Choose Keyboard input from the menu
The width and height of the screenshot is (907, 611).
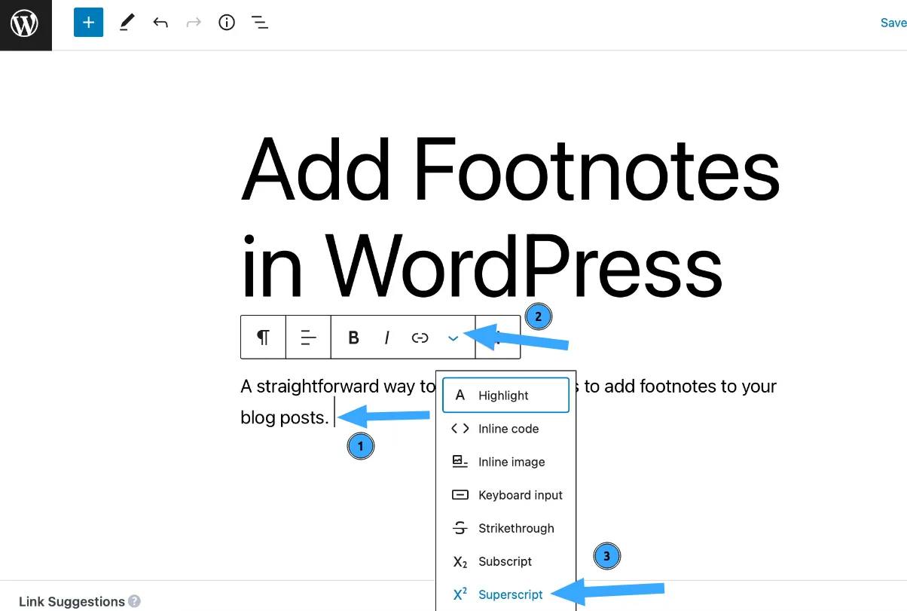pos(505,495)
